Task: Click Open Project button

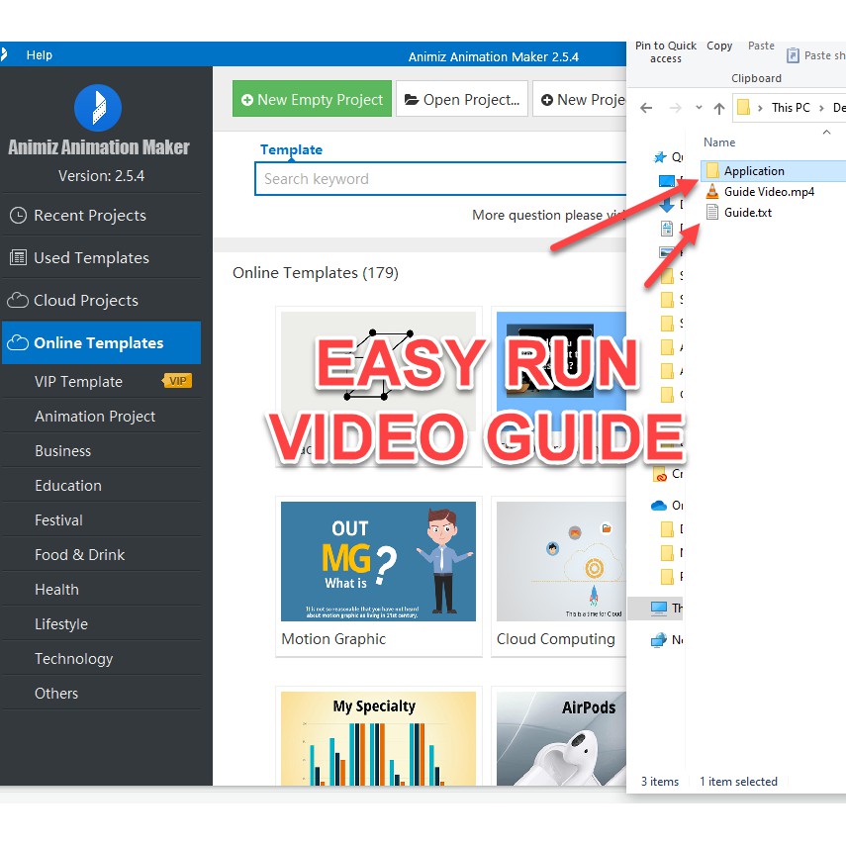Action: click(x=462, y=100)
